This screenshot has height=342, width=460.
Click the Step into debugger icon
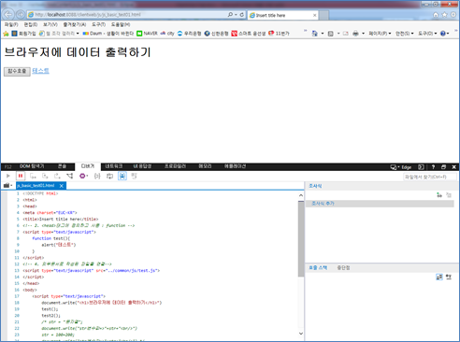[33, 176]
